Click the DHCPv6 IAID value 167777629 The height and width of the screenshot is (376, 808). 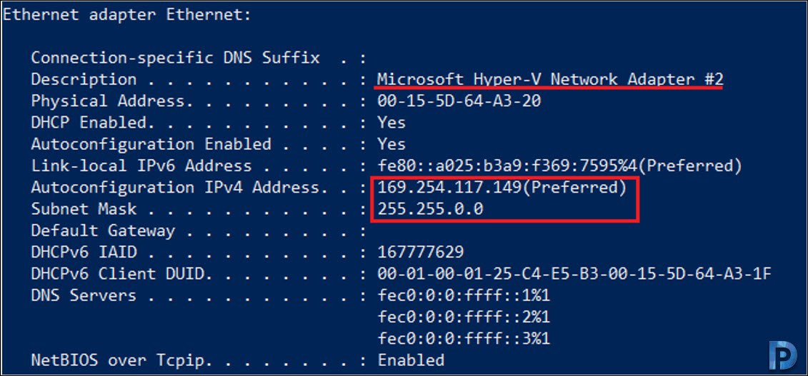[421, 252]
